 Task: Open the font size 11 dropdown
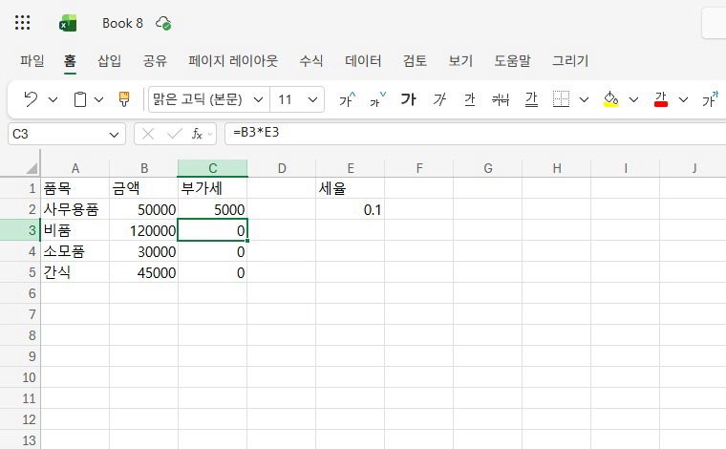[x=313, y=99]
